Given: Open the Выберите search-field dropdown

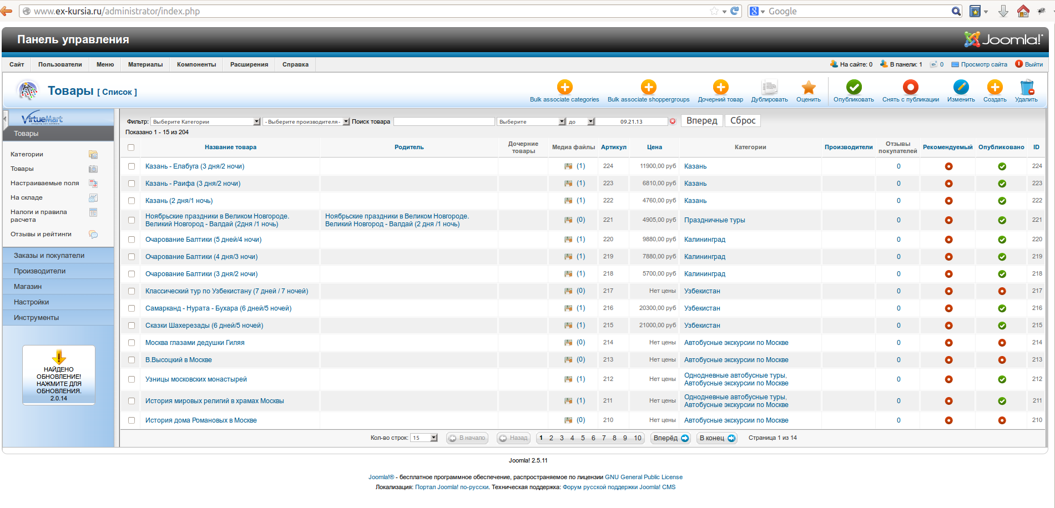Looking at the screenshot, I should [531, 121].
